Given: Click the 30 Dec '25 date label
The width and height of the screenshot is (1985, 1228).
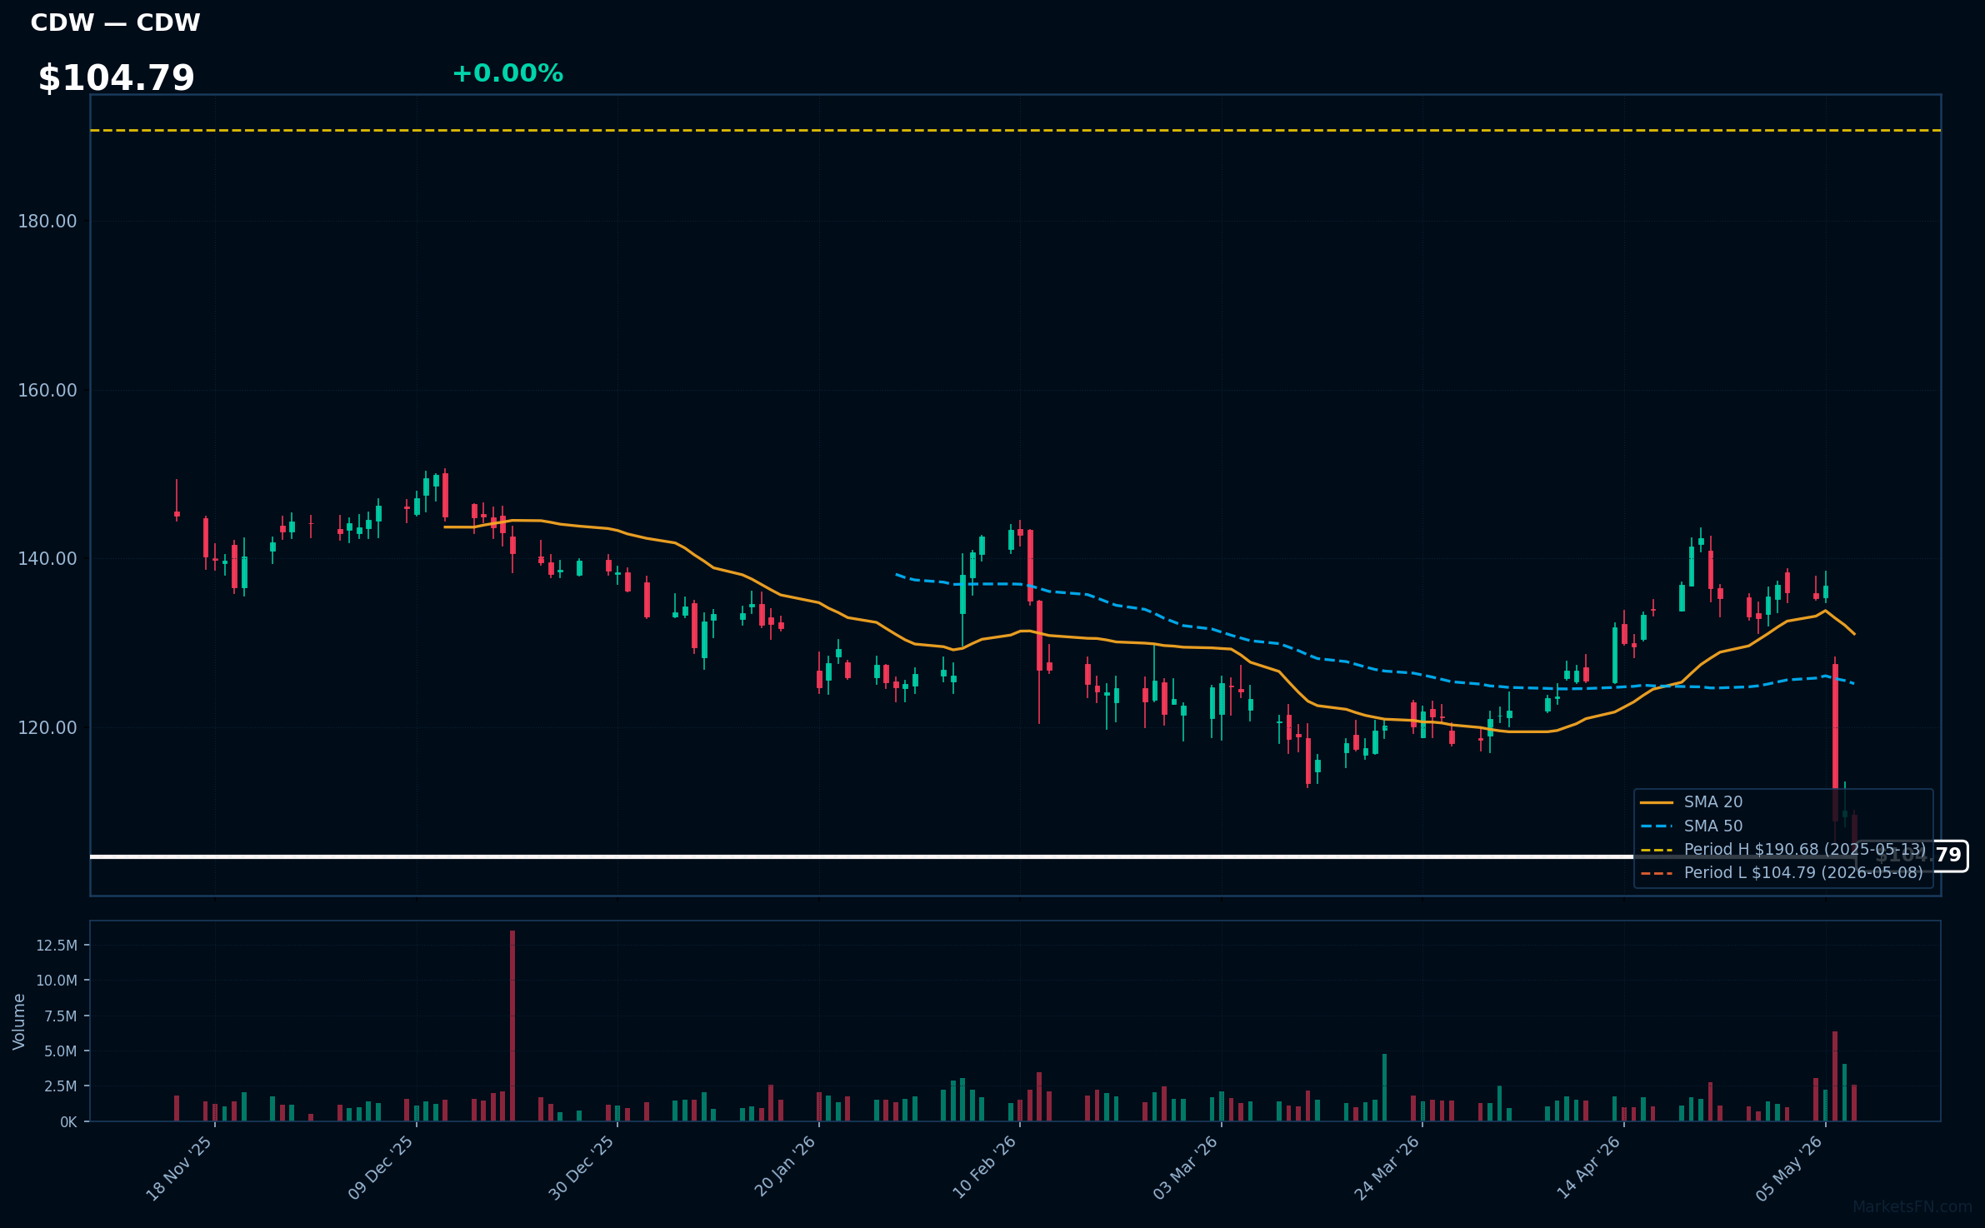Looking at the screenshot, I should [x=582, y=1168].
